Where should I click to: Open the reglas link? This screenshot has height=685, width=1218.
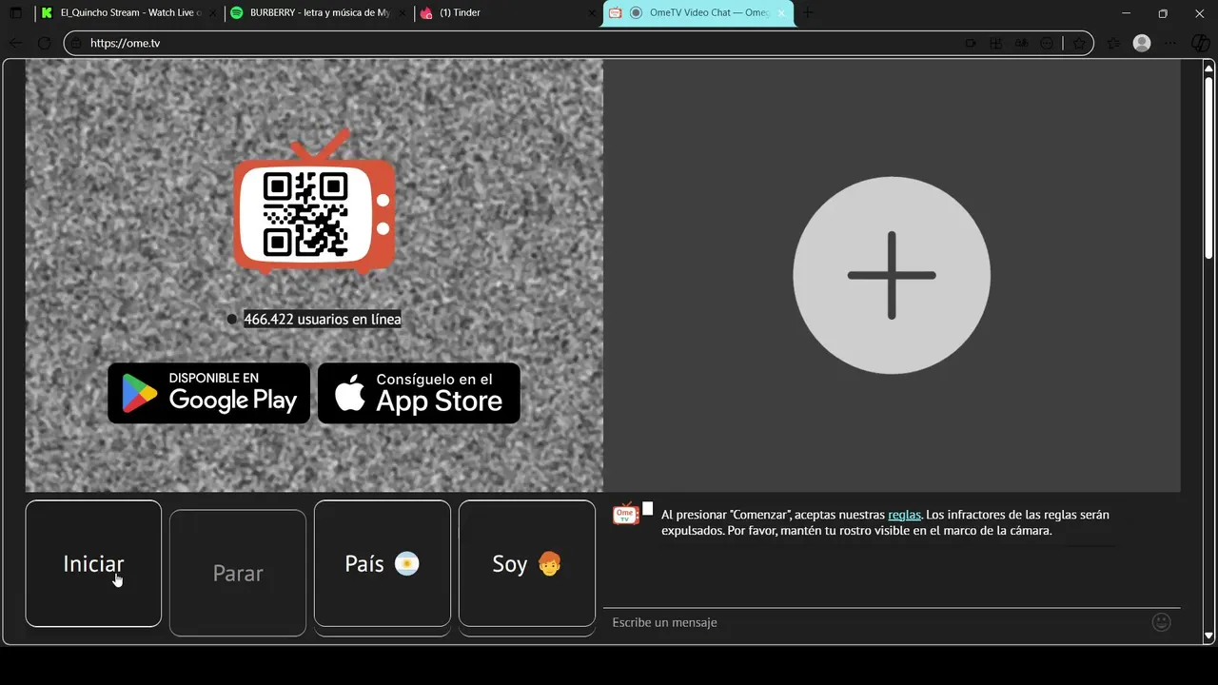coord(904,515)
